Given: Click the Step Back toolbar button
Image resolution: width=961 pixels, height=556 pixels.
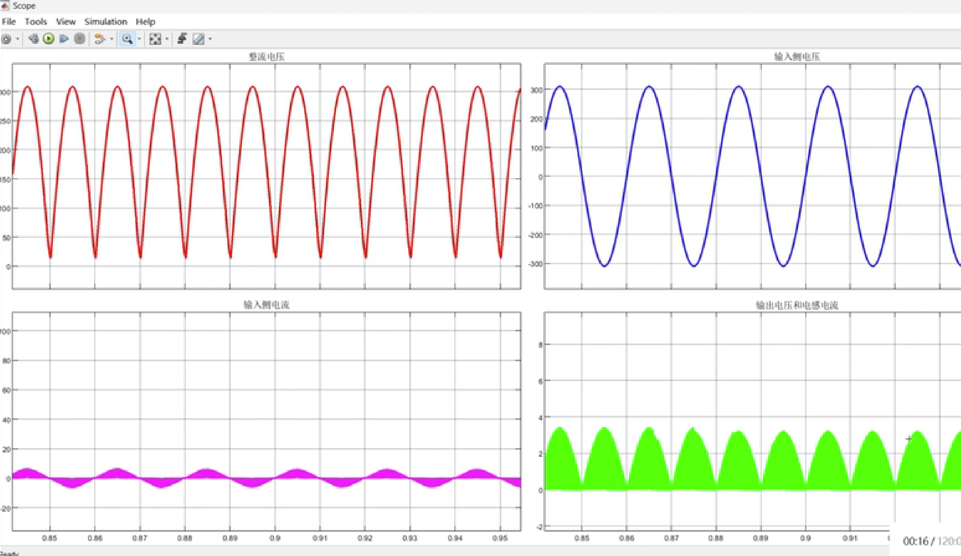Looking at the screenshot, I should click(33, 39).
